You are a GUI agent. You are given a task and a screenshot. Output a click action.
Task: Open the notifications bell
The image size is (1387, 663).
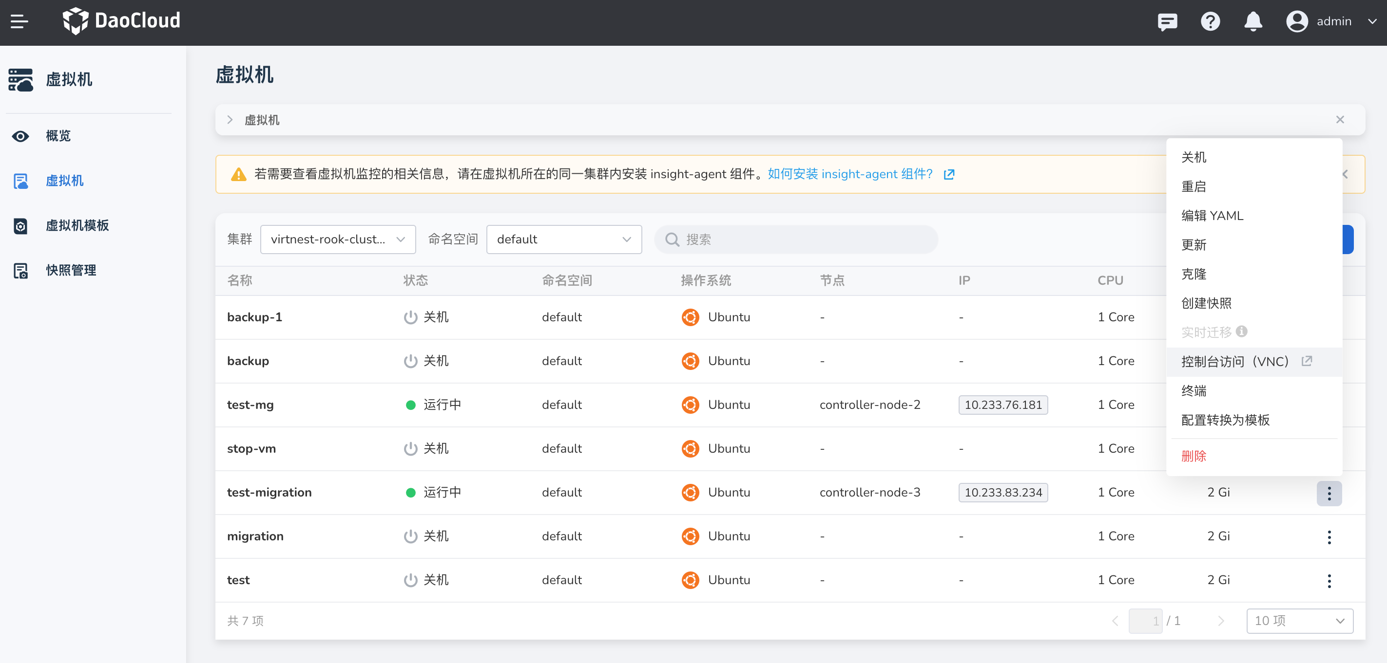1253,21
